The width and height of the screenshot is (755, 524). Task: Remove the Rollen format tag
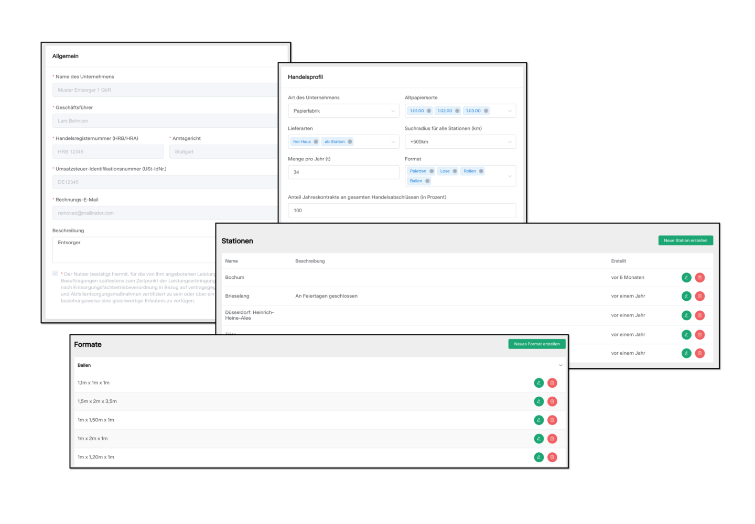(x=481, y=171)
